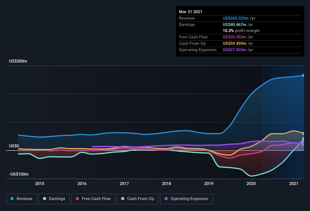Toggle the Revenue series label in legend
The height and width of the screenshot is (211, 310).
click(x=25, y=199)
